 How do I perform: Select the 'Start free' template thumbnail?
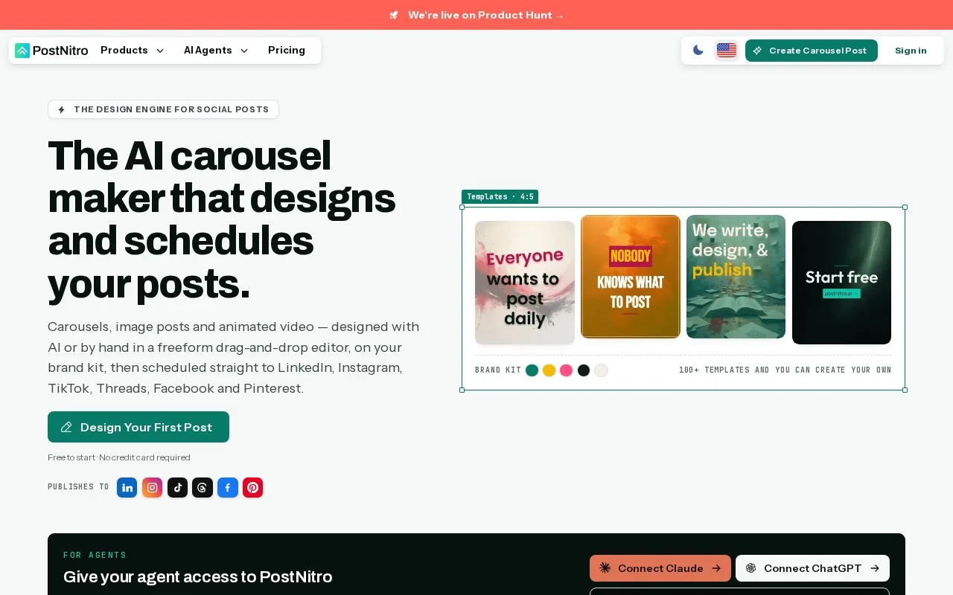point(841,283)
